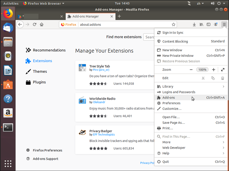Zoom out with the minus button
Viewport: 229px width, 171px height.
[x=191, y=70]
